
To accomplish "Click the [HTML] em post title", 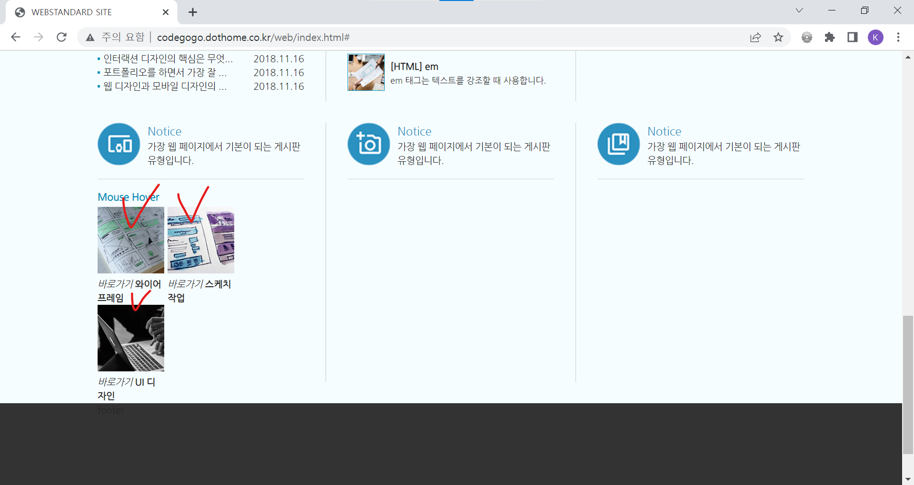I will [x=414, y=67].
